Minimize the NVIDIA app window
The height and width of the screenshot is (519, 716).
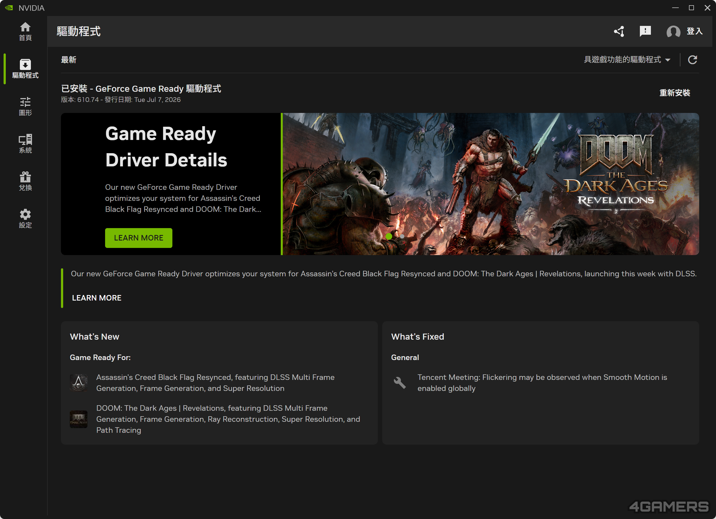(675, 7)
